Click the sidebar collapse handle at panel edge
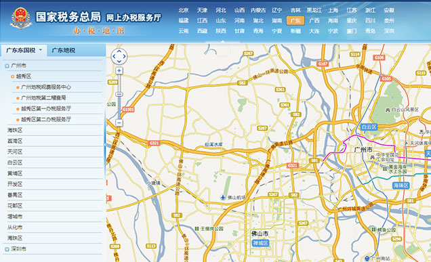 click(x=105, y=144)
